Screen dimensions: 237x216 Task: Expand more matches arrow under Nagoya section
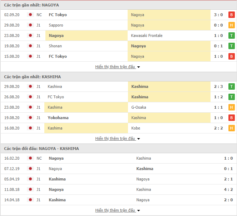(x=139, y=67)
